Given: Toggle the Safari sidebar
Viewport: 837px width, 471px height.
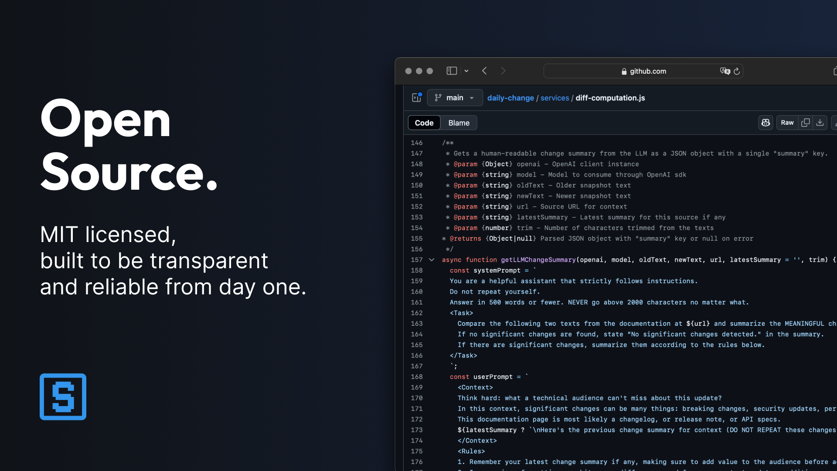Looking at the screenshot, I should pos(452,71).
